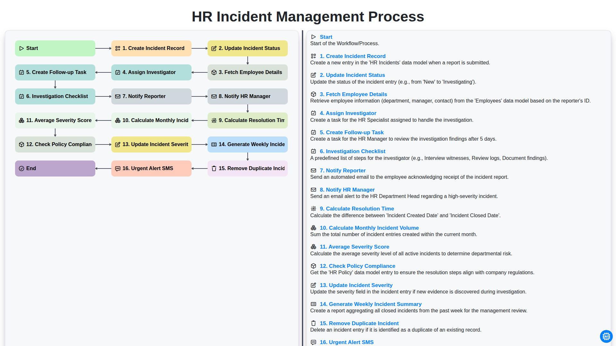Open the '6. Investigation Checklist' link

(353, 151)
